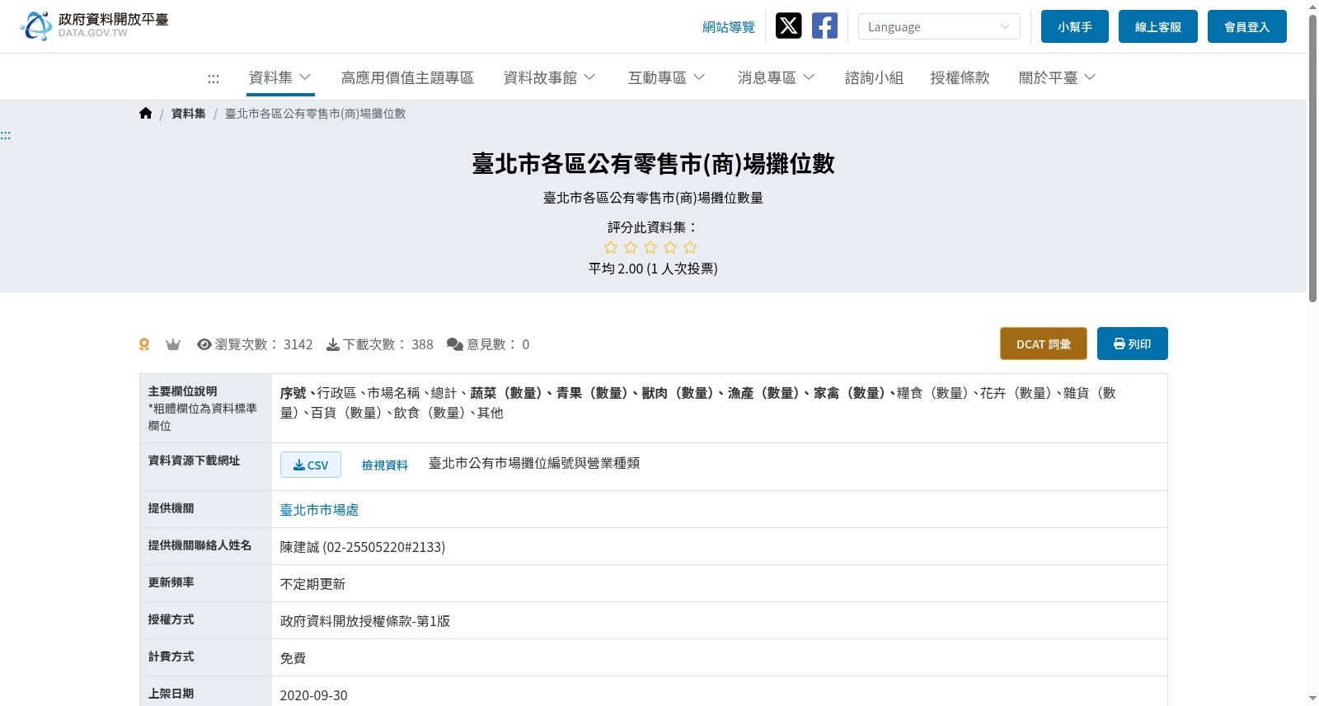The height and width of the screenshot is (706, 1319).
Task: Expand the 互動專區 navigation menu
Action: coord(666,77)
